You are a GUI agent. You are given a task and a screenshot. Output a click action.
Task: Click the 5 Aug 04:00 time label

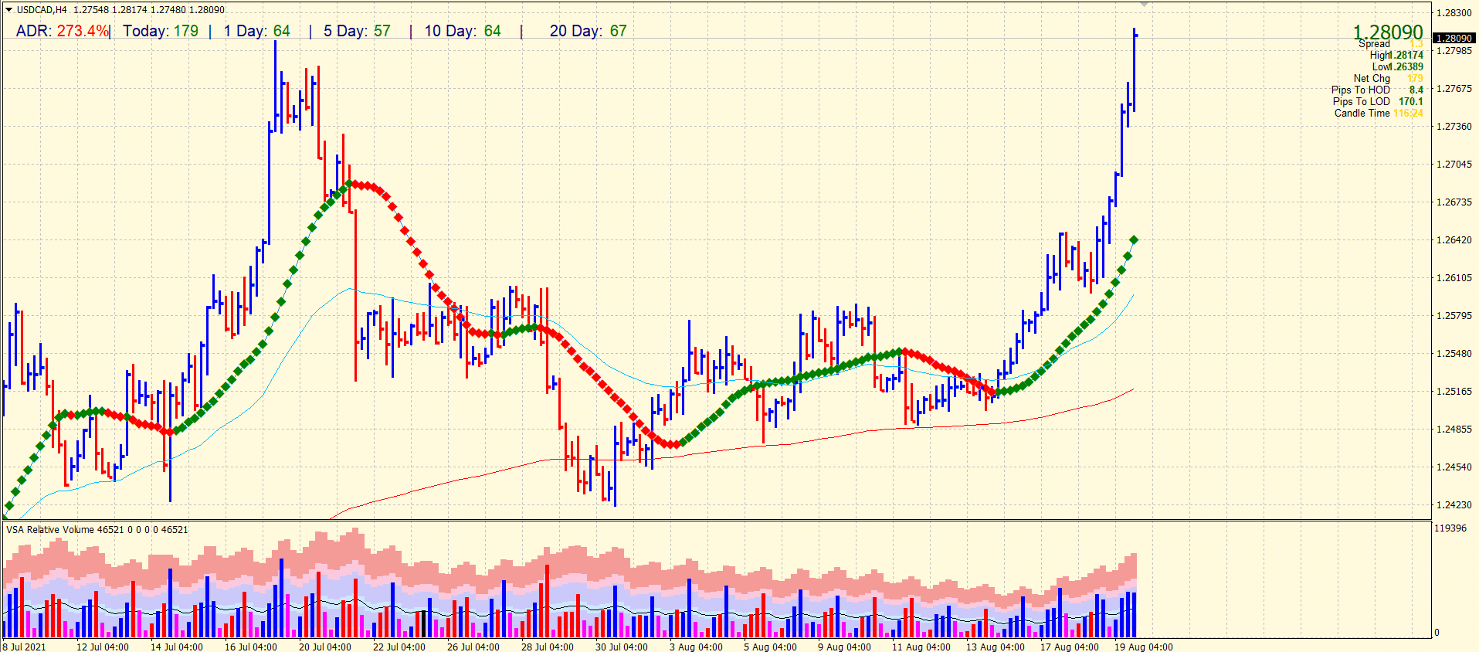coord(770,647)
